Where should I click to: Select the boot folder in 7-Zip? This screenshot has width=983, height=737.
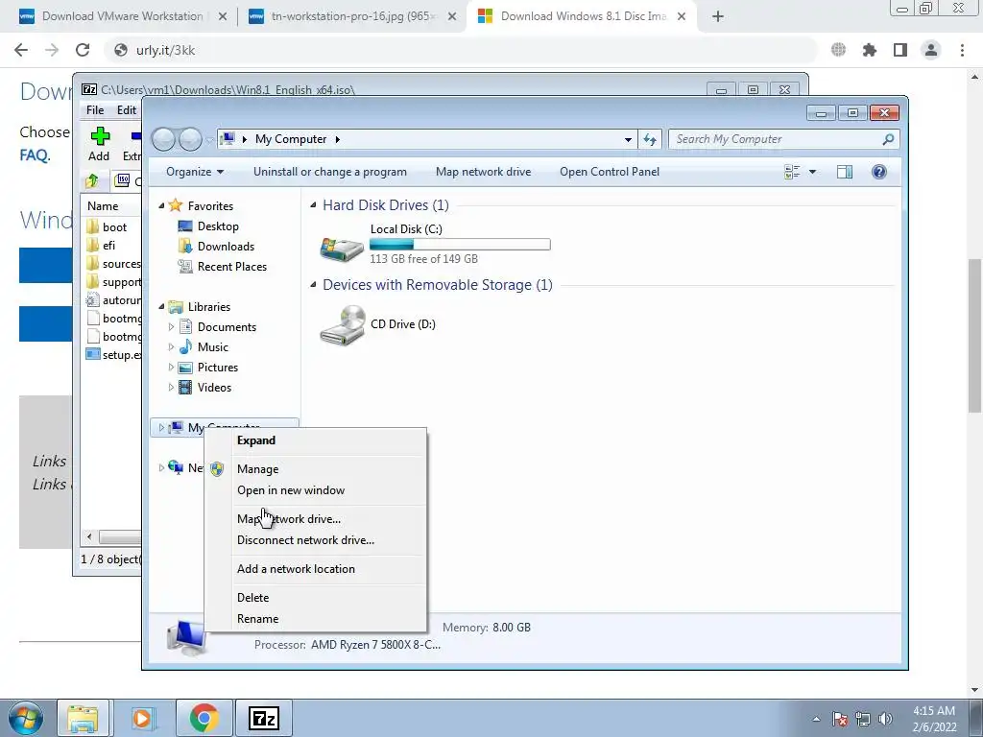[x=115, y=226]
